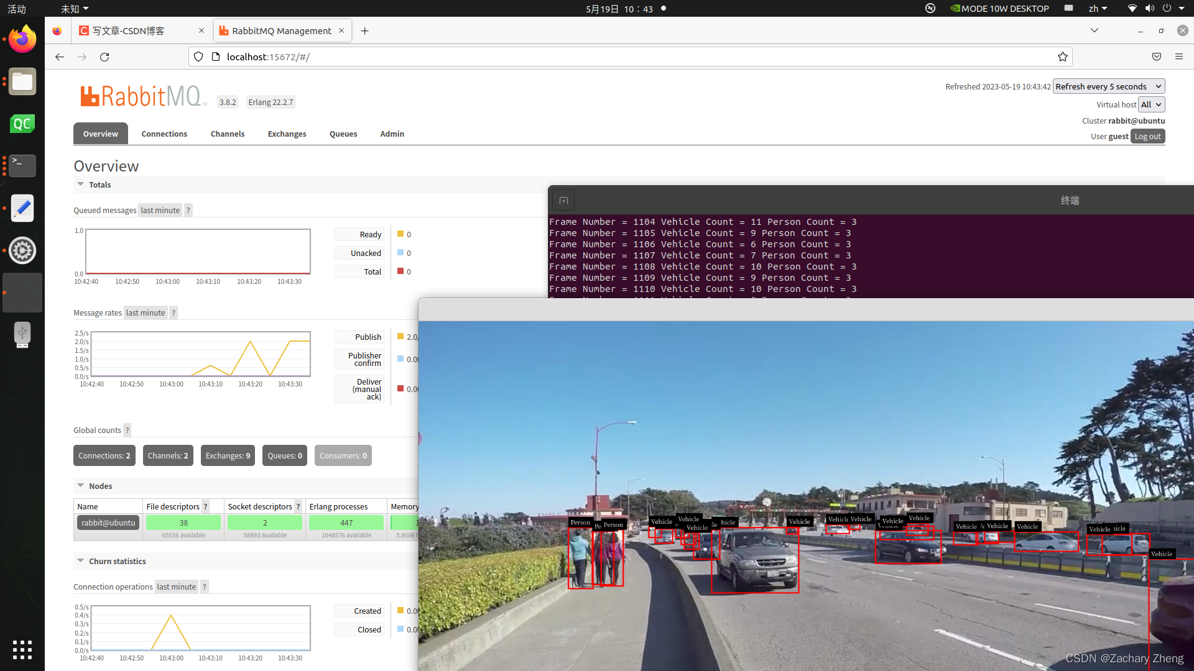This screenshot has width=1194, height=671.
Task: Click the Virtual host dropdown selector
Action: [1150, 104]
